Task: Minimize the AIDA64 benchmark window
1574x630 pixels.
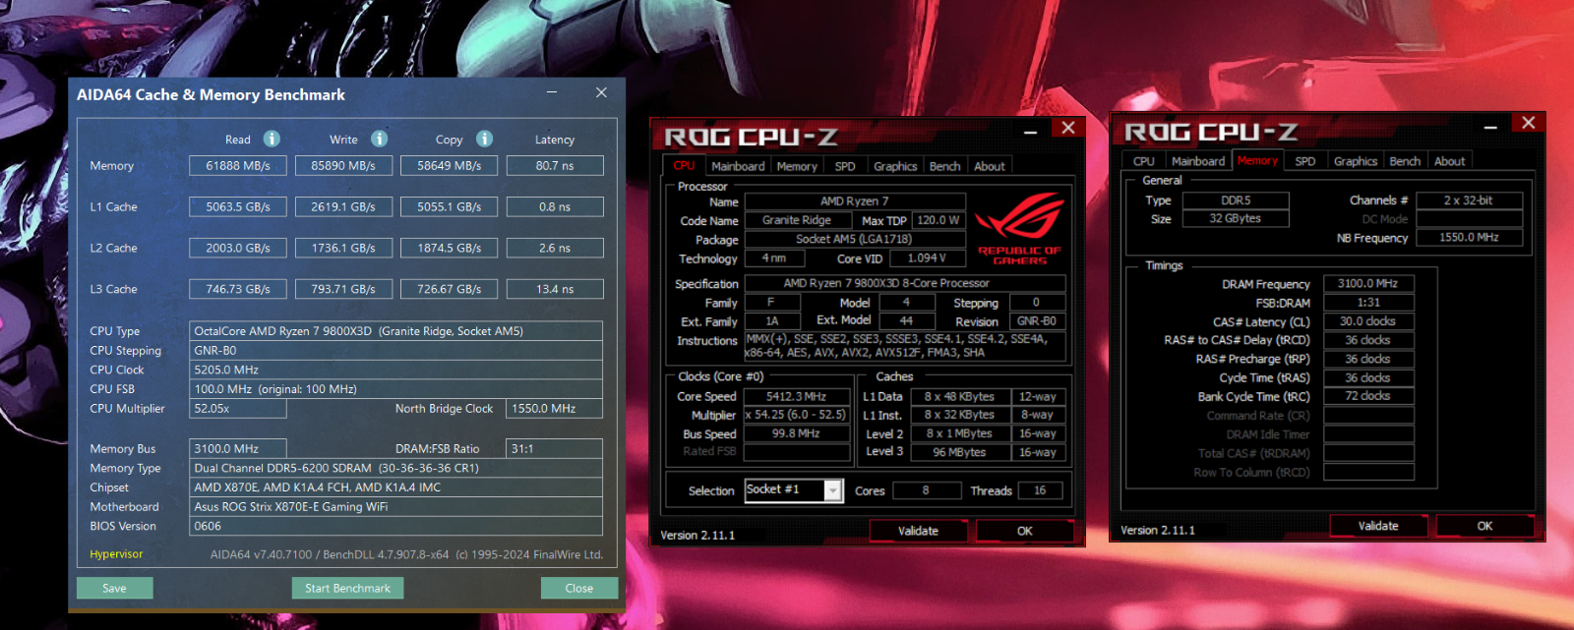Action: coord(552,92)
